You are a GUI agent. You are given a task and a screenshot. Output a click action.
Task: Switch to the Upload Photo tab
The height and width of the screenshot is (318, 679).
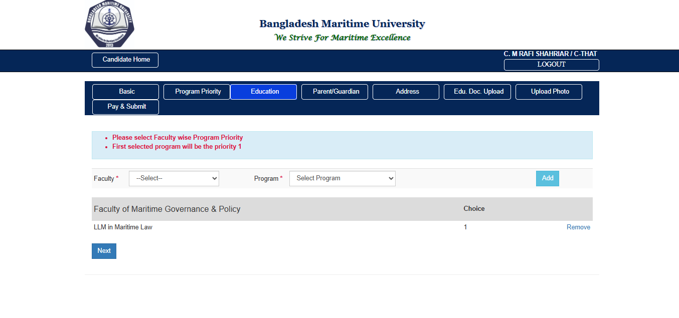pos(549,92)
